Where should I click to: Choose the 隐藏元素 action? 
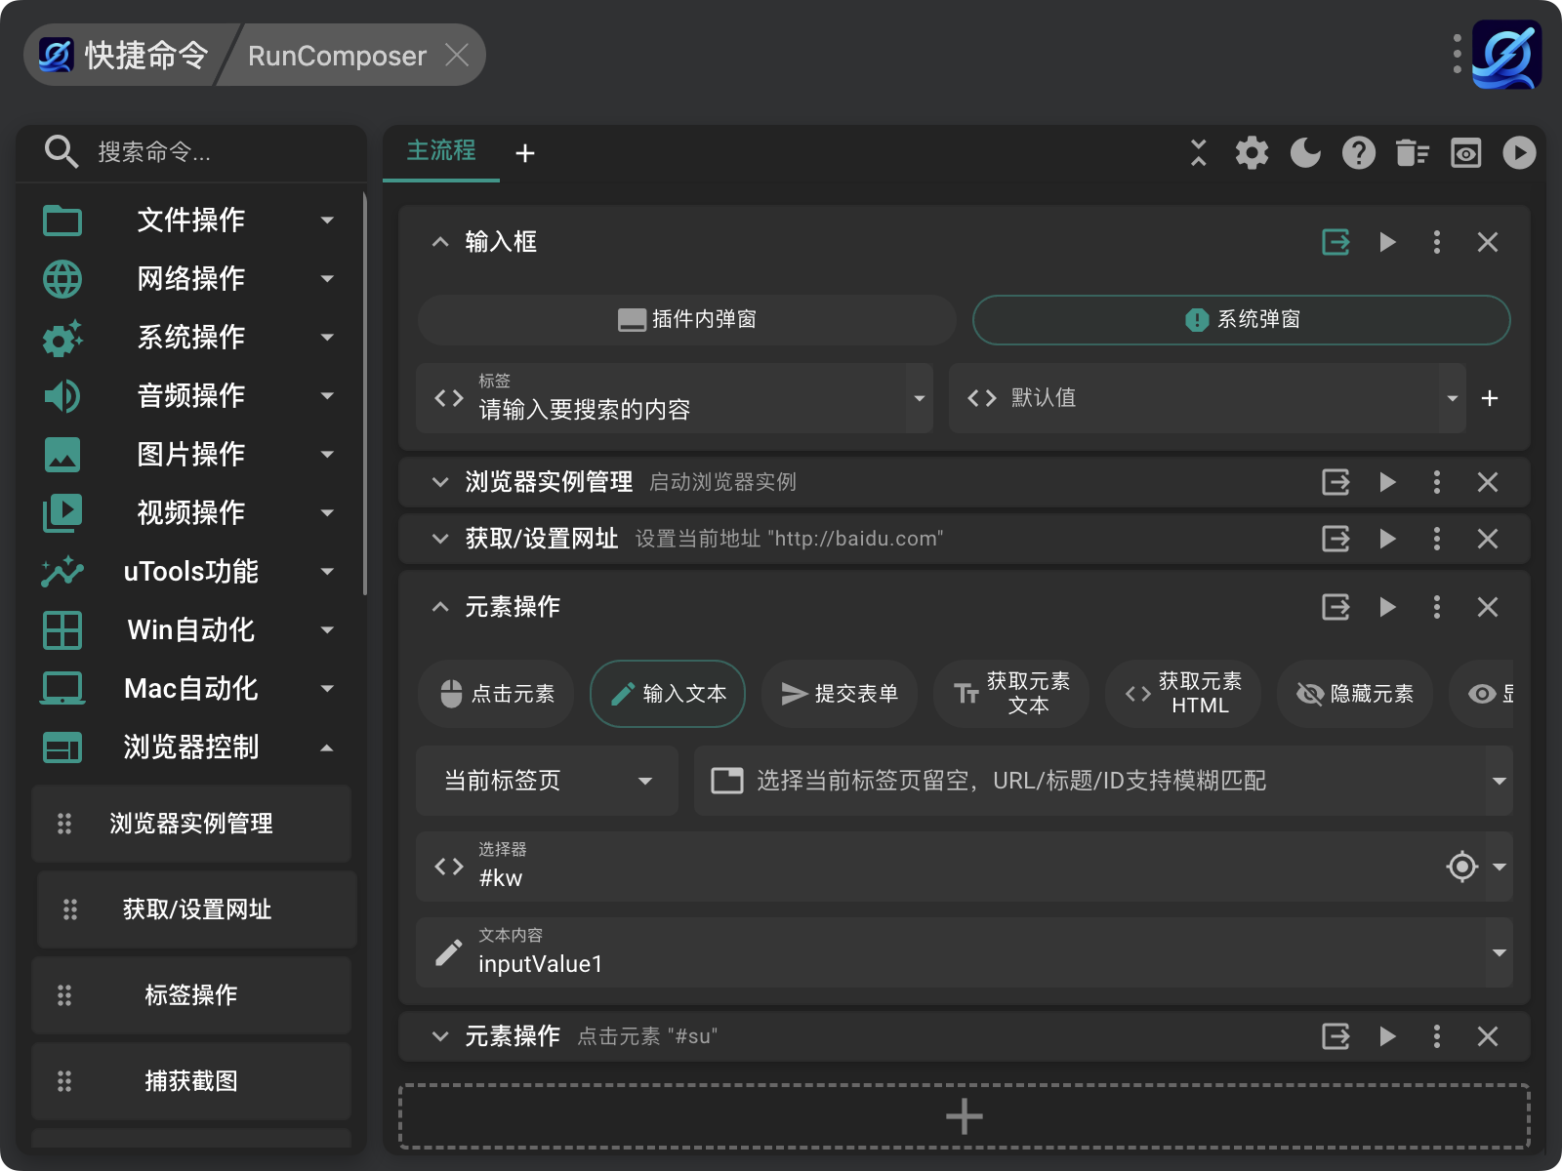[x=1355, y=694]
